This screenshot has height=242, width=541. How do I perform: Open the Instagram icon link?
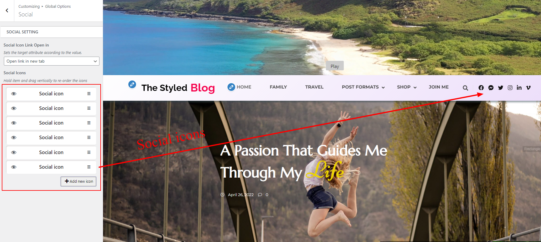tap(510, 88)
